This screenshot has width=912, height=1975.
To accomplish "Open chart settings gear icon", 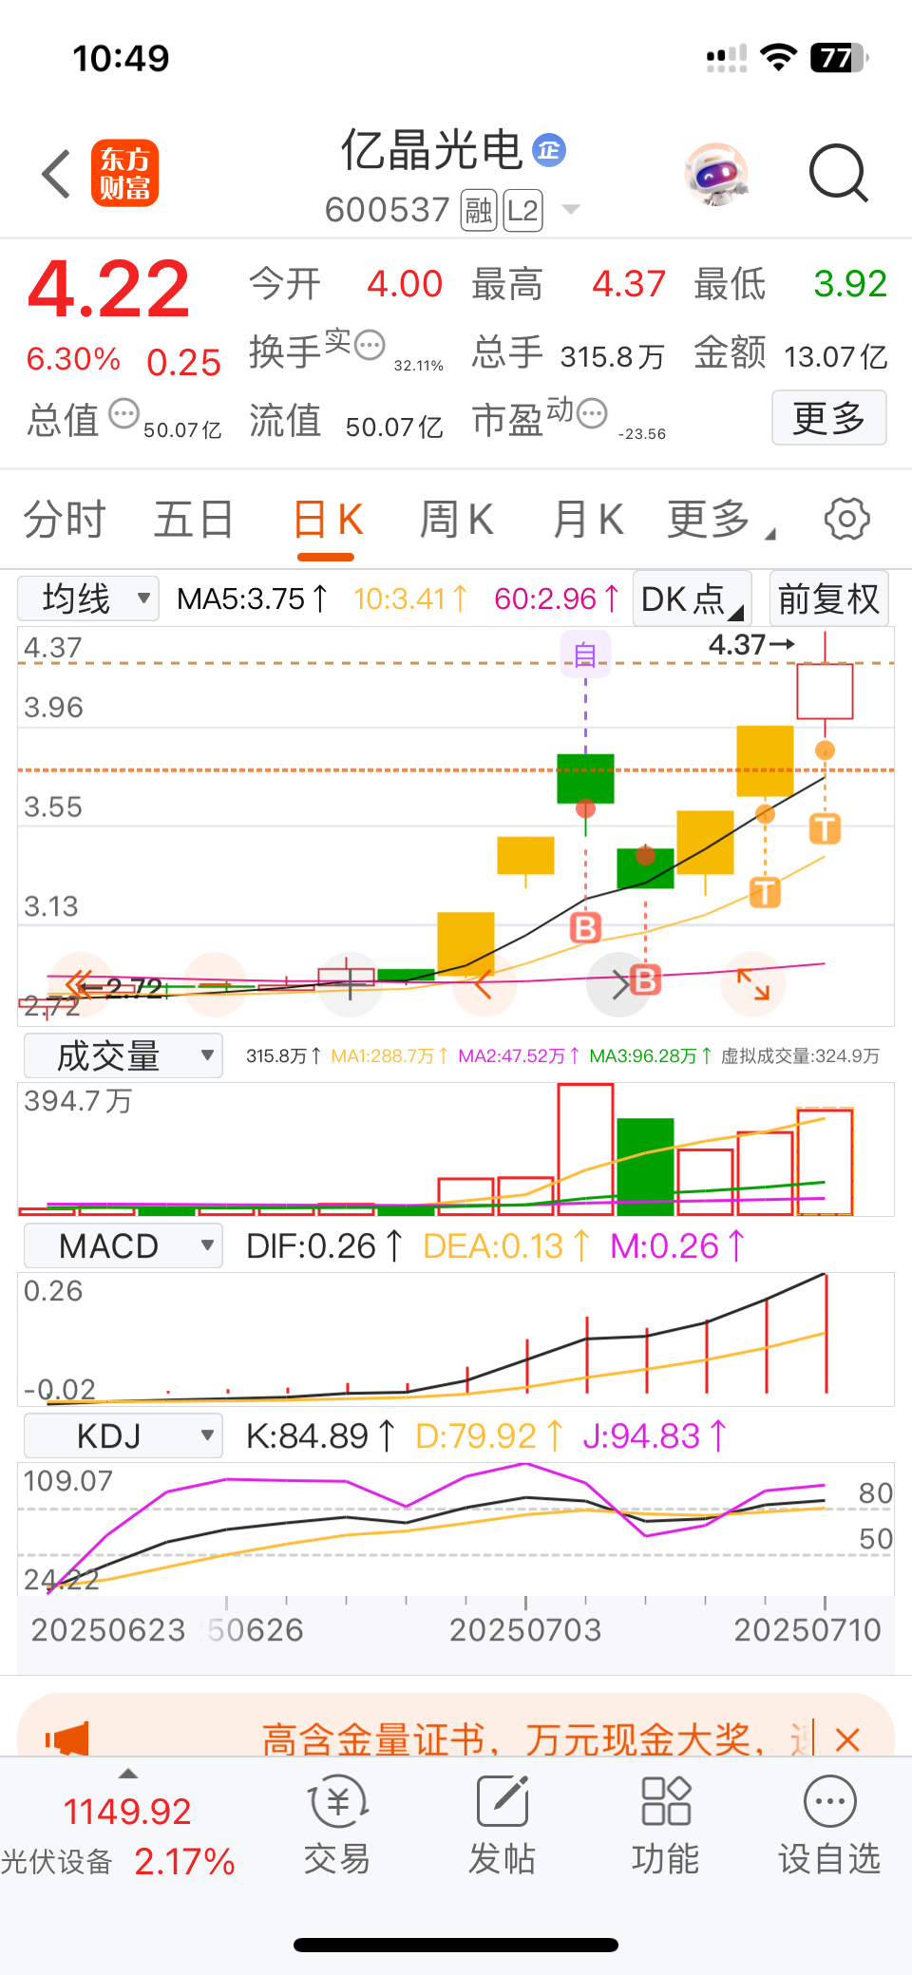I will (846, 519).
